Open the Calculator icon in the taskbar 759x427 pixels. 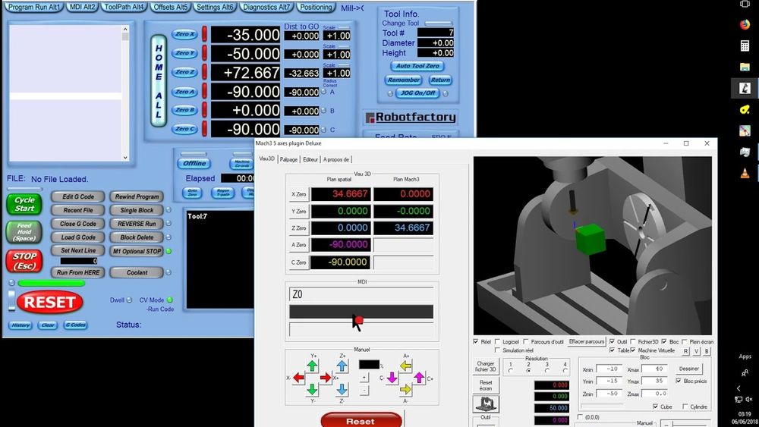(745, 46)
